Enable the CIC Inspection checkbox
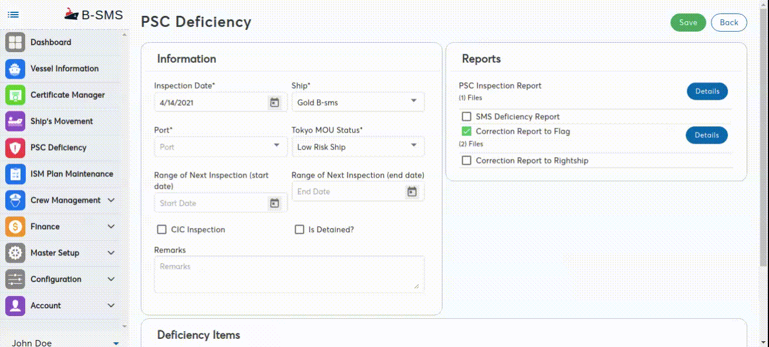Viewport: 769px width, 347px height. click(162, 230)
